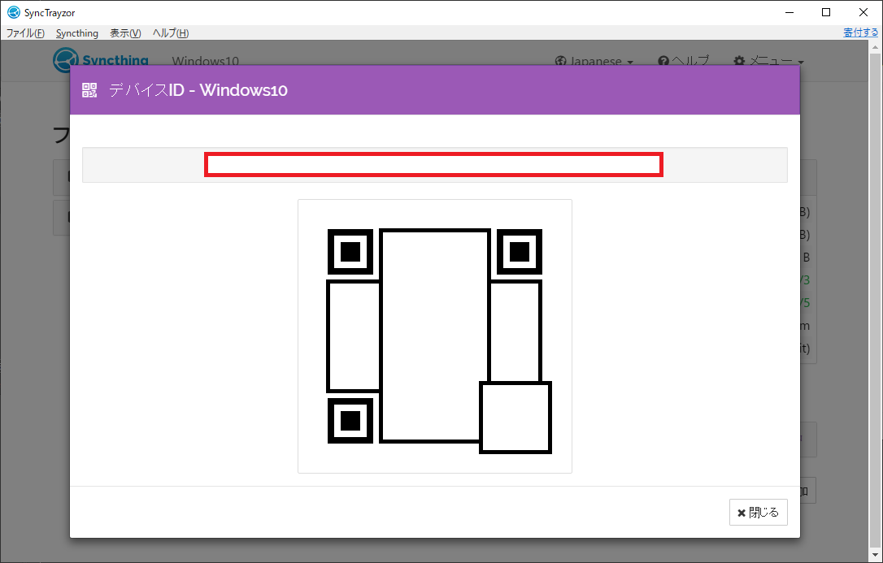This screenshot has height=563, width=883.
Task: Click the QR icon in dialog header
Action: 89,90
